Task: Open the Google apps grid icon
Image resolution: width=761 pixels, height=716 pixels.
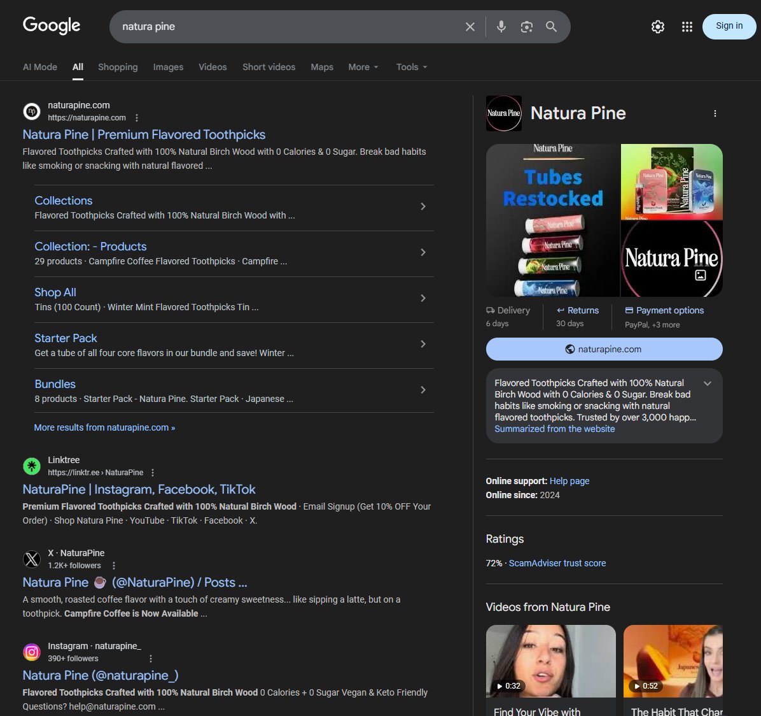Action: click(687, 27)
